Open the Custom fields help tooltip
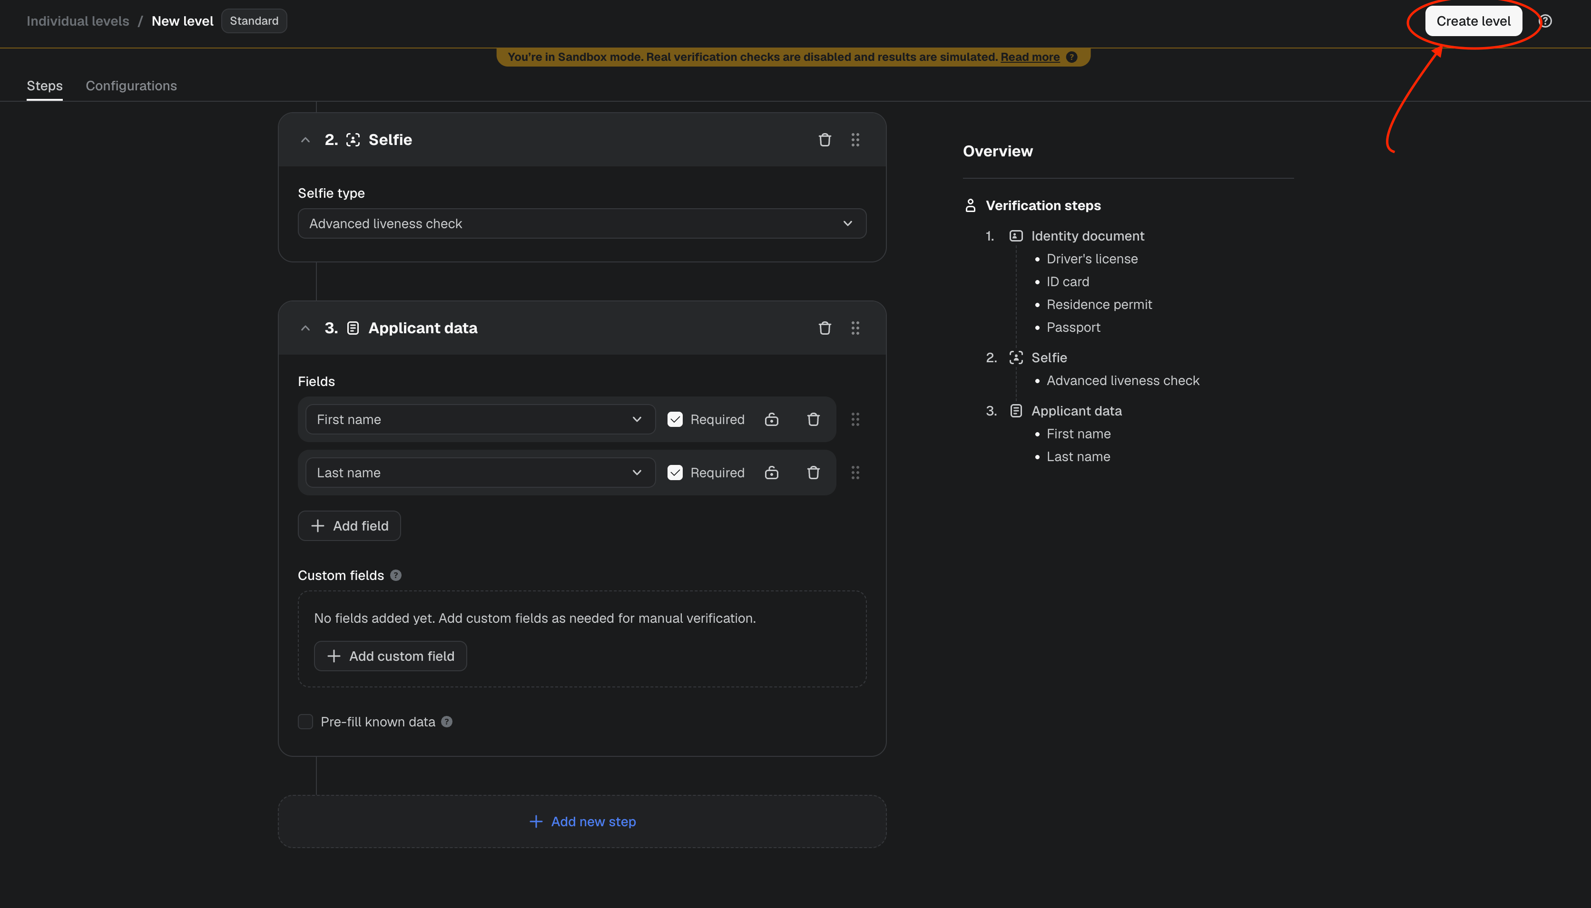This screenshot has height=908, width=1591. click(x=395, y=575)
